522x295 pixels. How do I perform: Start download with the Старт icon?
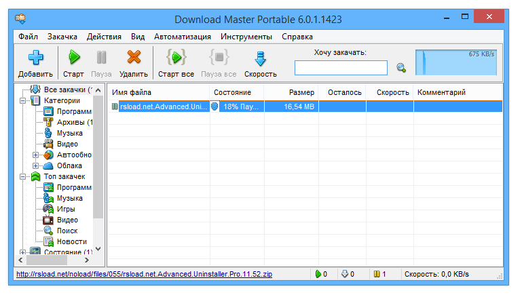74,57
